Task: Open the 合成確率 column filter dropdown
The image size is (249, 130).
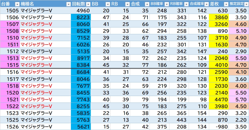Action: pyautogui.click(x=207, y=4)
